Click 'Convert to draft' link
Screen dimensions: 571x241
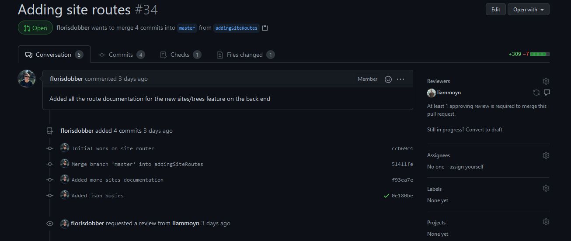484,130
